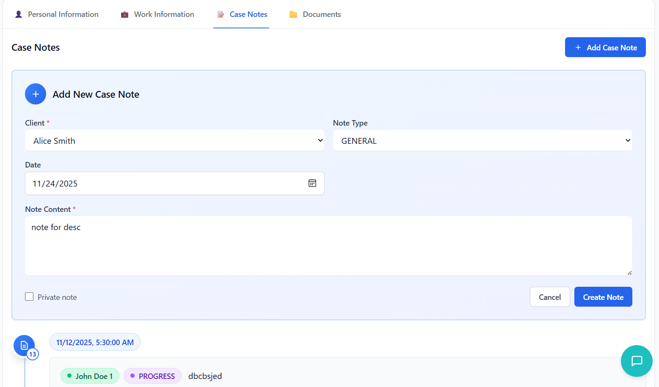Click the Add Case Note button
This screenshot has height=387, width=659.
605,47
